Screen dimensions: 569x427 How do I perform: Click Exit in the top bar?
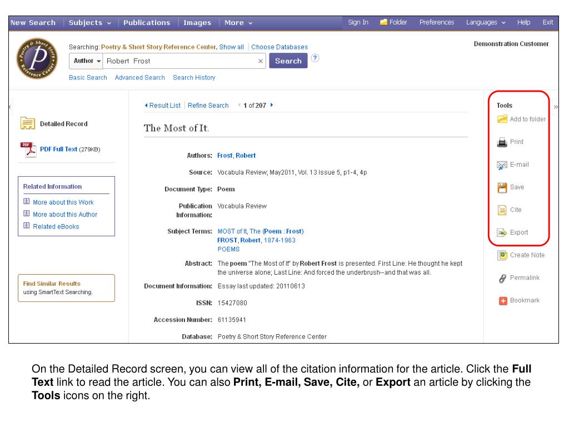[x=547, y=22]
